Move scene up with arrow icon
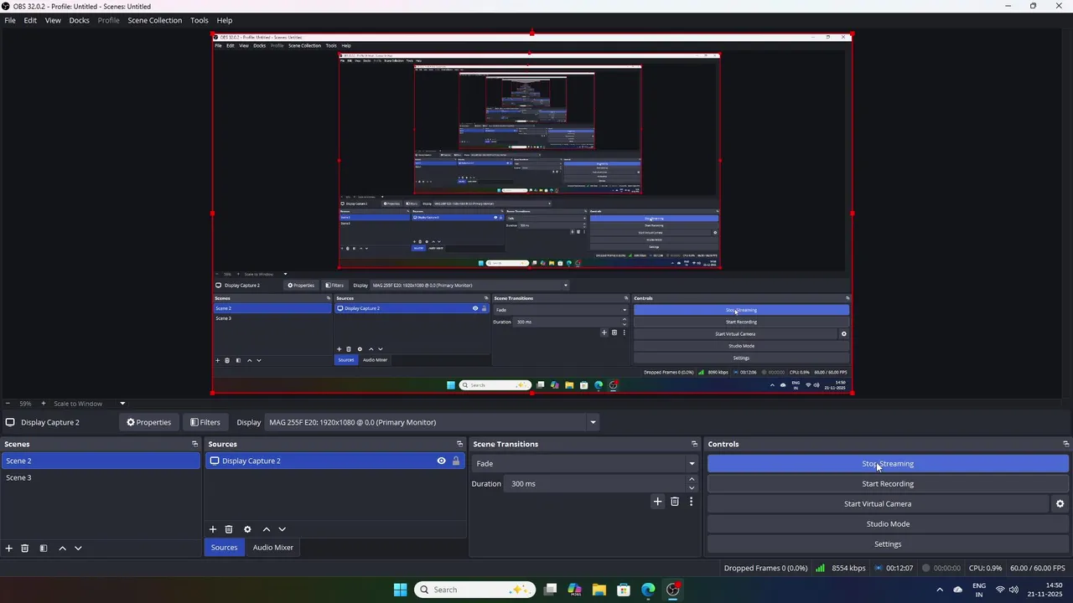1073x603 pixels. coord(62,549)
